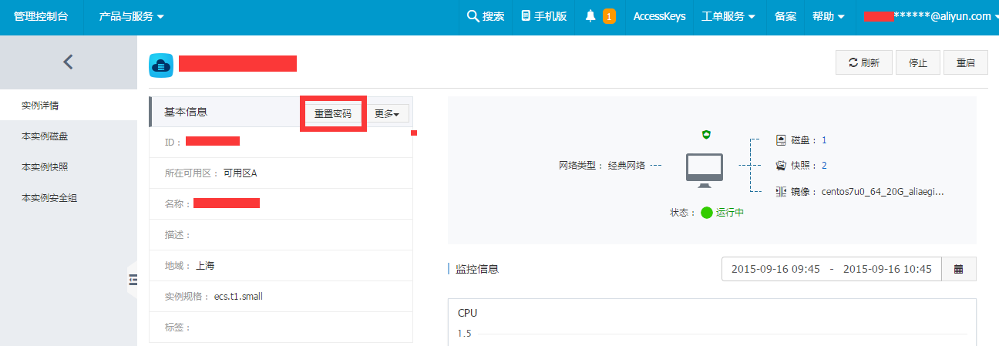Click the computer monitor instance icon
Image resolution: width=999 pixels, height=346 pixels.
pyautogui.click(x=705, y=170)
